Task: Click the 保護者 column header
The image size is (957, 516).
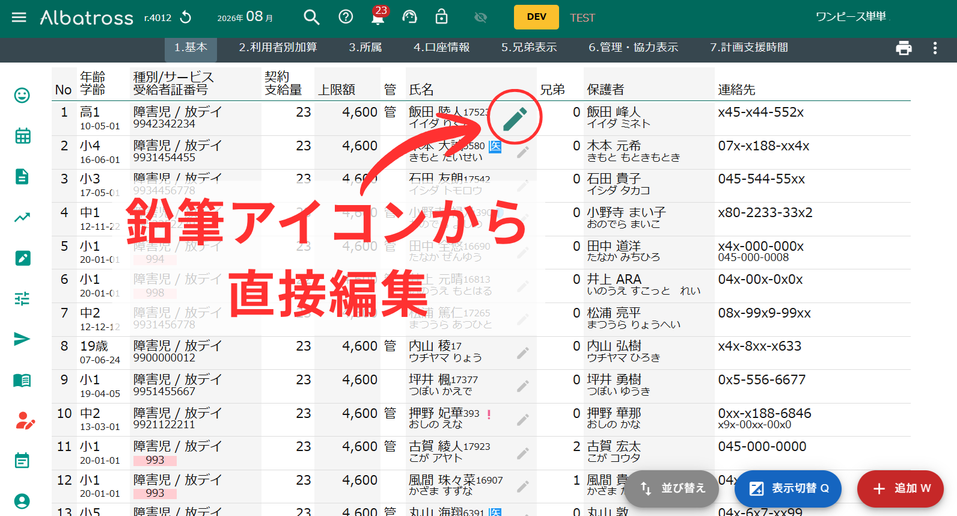Action: click(605, 90)
